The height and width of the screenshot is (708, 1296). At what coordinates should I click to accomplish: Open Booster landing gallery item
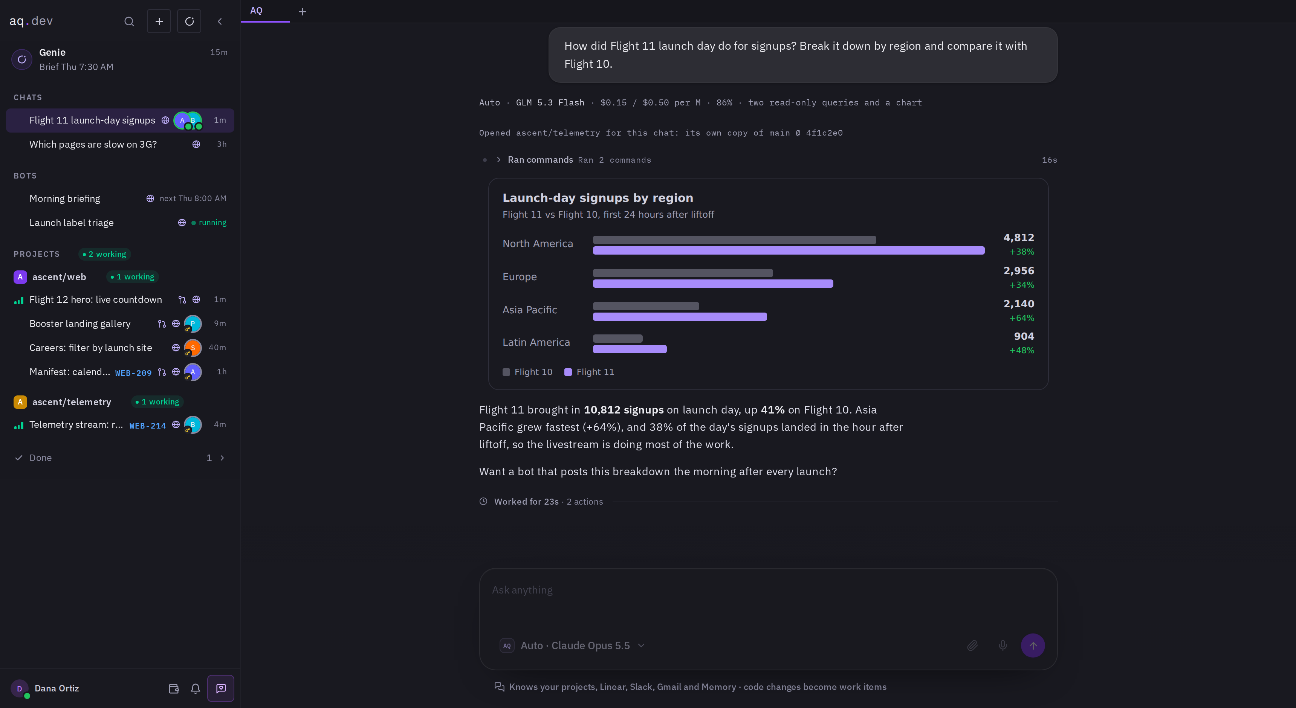pyautogui.click(x=120, y=324)
